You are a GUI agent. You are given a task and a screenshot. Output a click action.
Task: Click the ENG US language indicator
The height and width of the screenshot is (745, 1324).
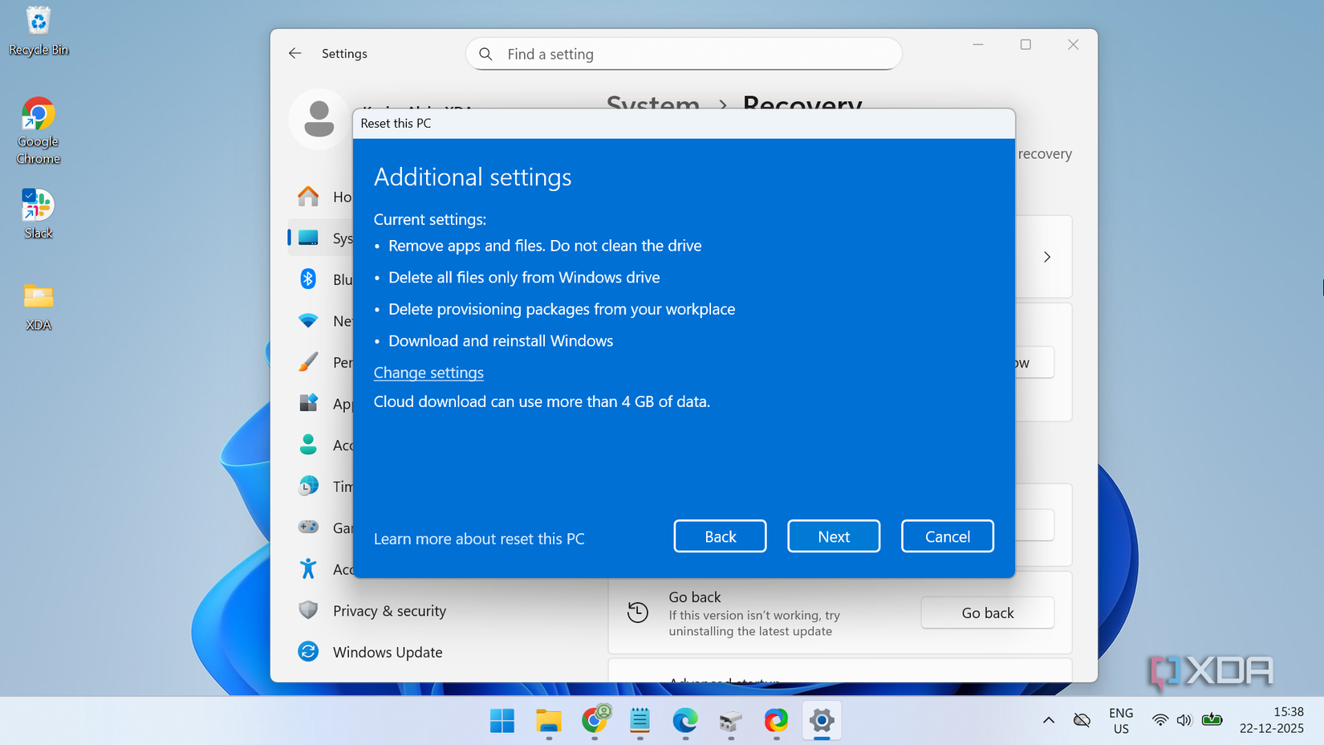tap(1121, 720)
